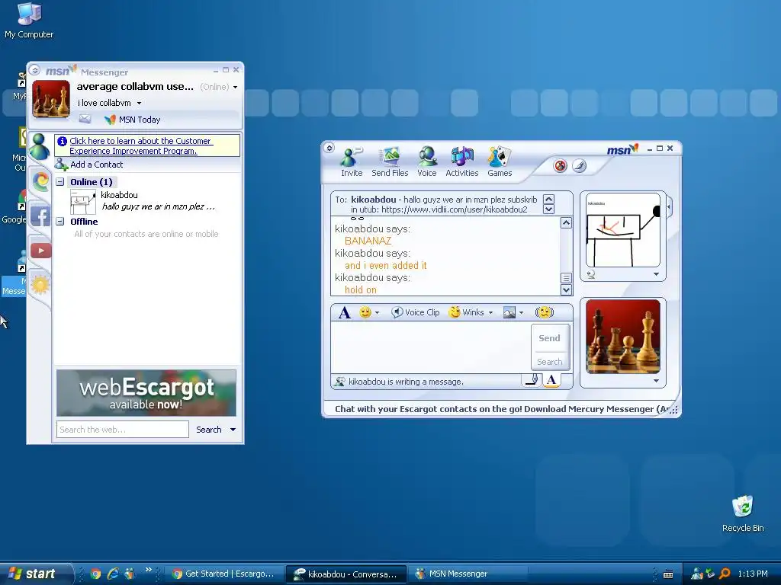Click the webEscargot banner ad
The width and height of the screenshot is (781, 585).
click(x=146, y=393)
